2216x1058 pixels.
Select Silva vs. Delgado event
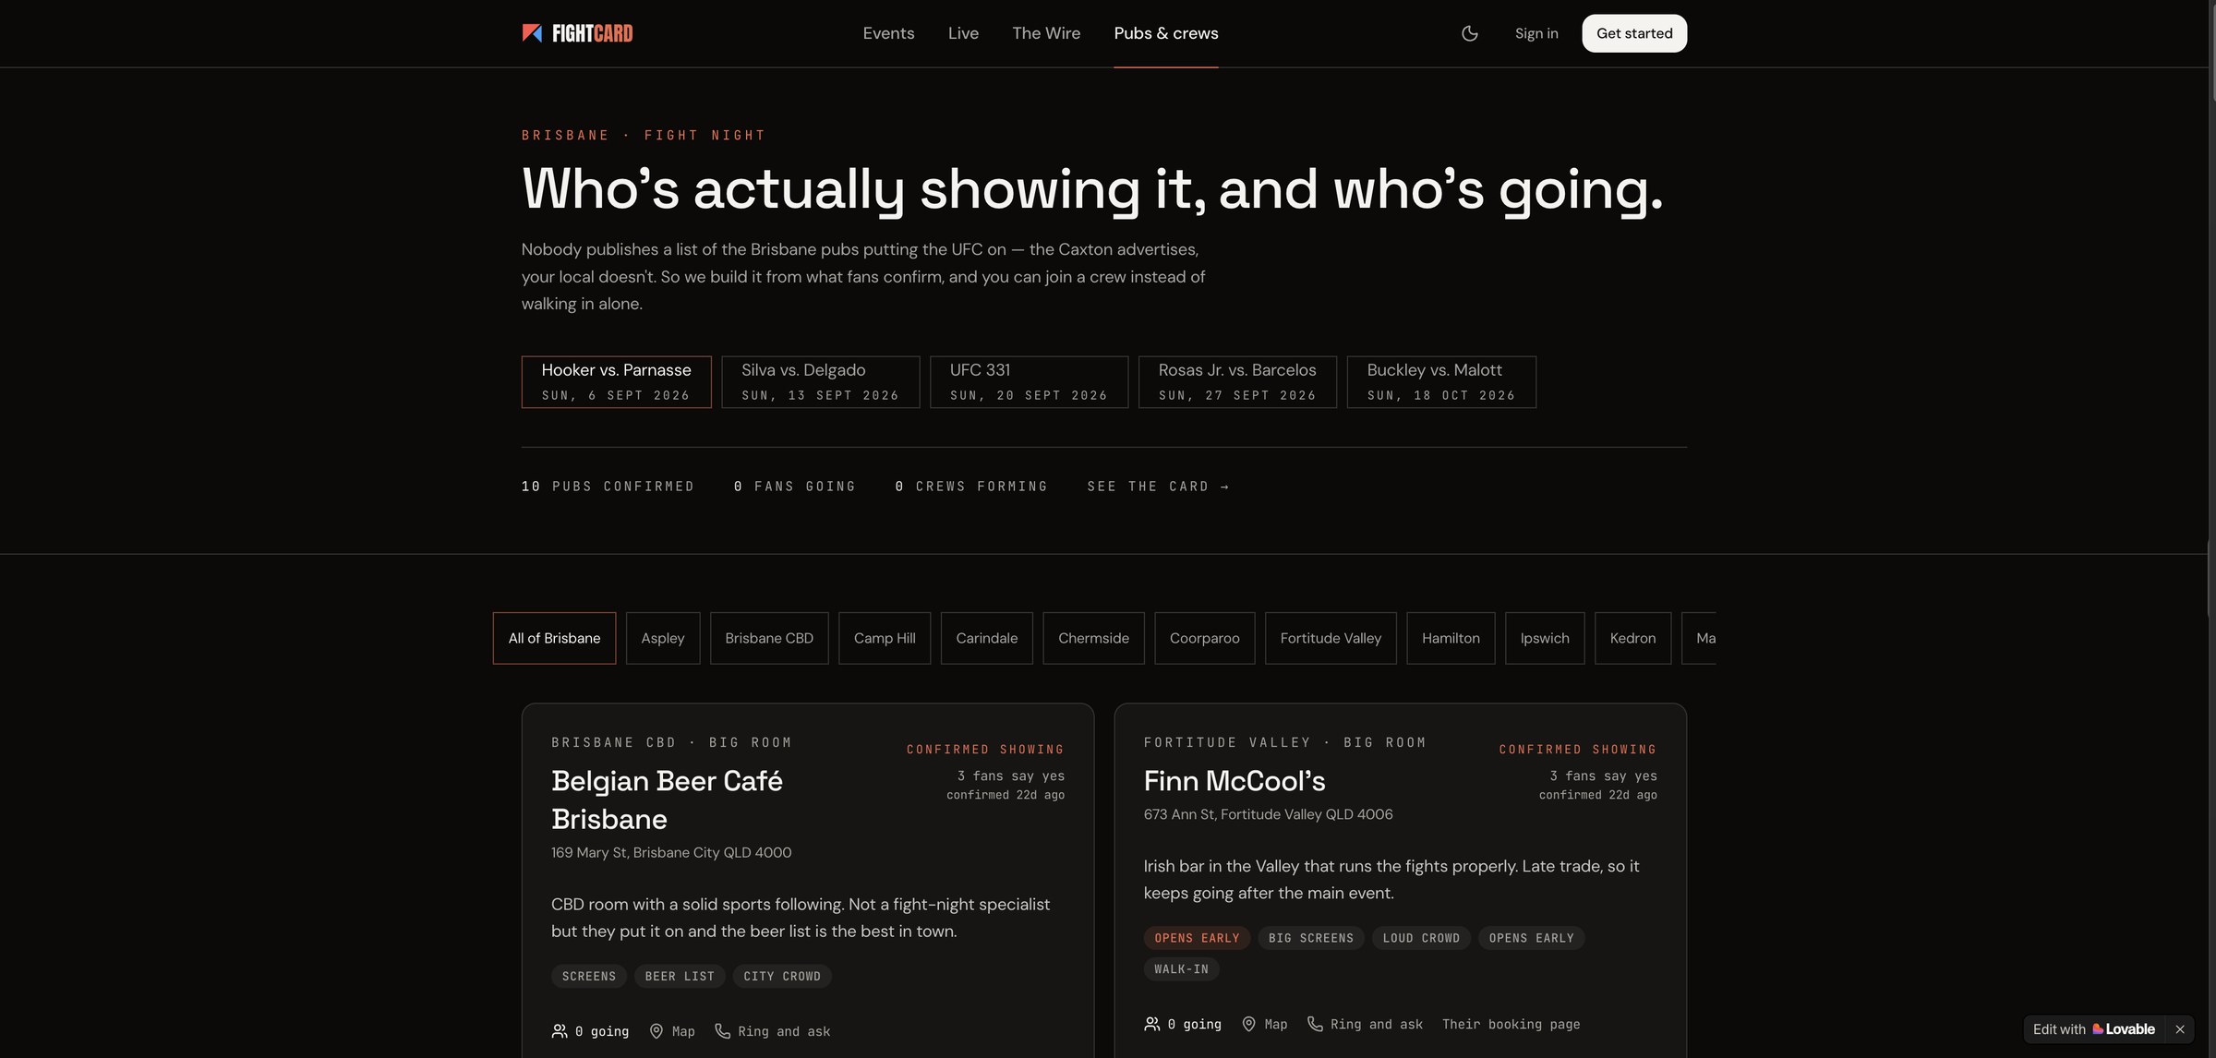pyautogui.click(x=820, y=382)
